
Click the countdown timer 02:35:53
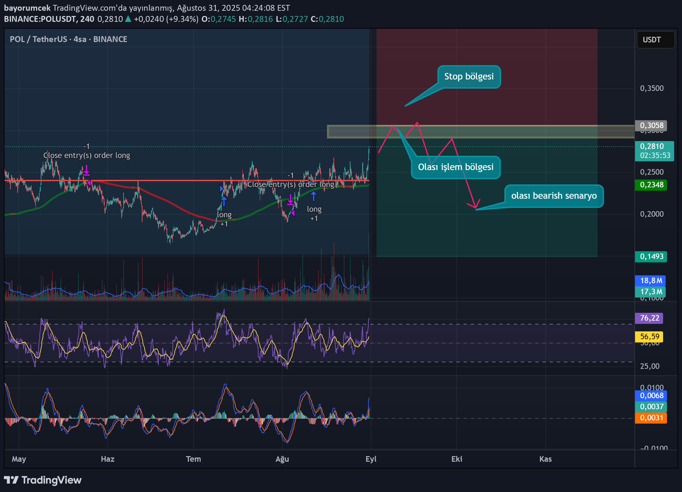(x=655, y=155)
